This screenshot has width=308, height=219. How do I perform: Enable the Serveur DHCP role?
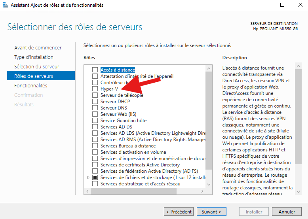(x=95, y=102)
